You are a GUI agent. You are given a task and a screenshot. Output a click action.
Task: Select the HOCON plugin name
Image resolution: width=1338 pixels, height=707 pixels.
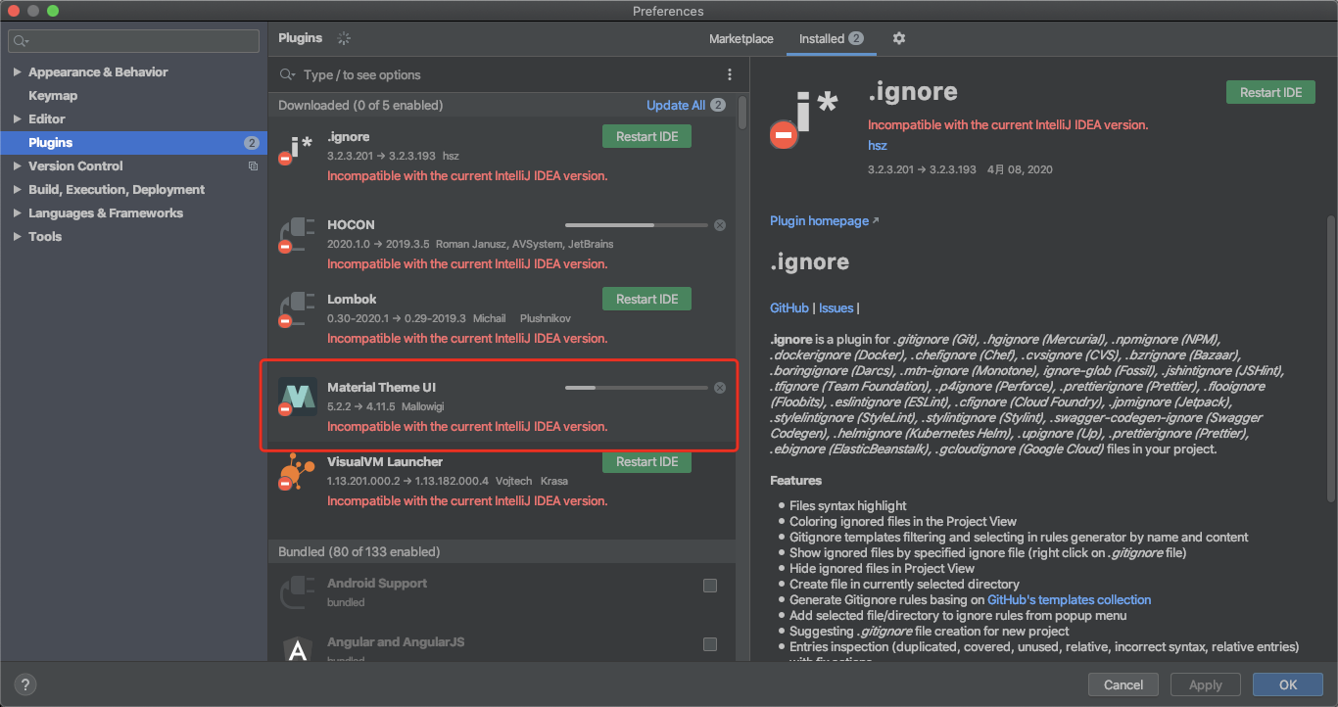click(x=351, y=224)
